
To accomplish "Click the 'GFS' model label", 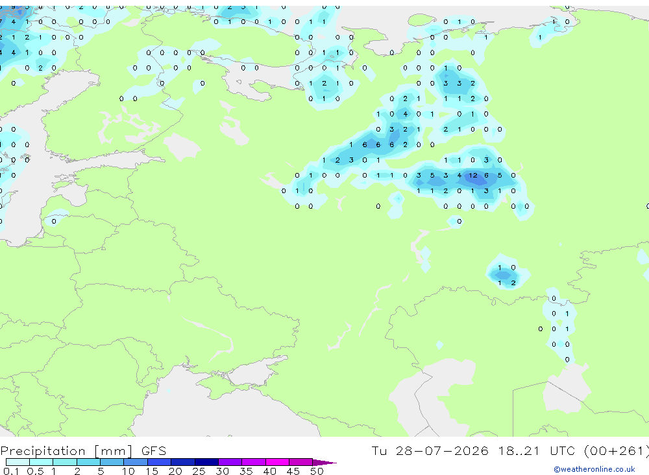I will pyautogui.click(x=154, y=451).
